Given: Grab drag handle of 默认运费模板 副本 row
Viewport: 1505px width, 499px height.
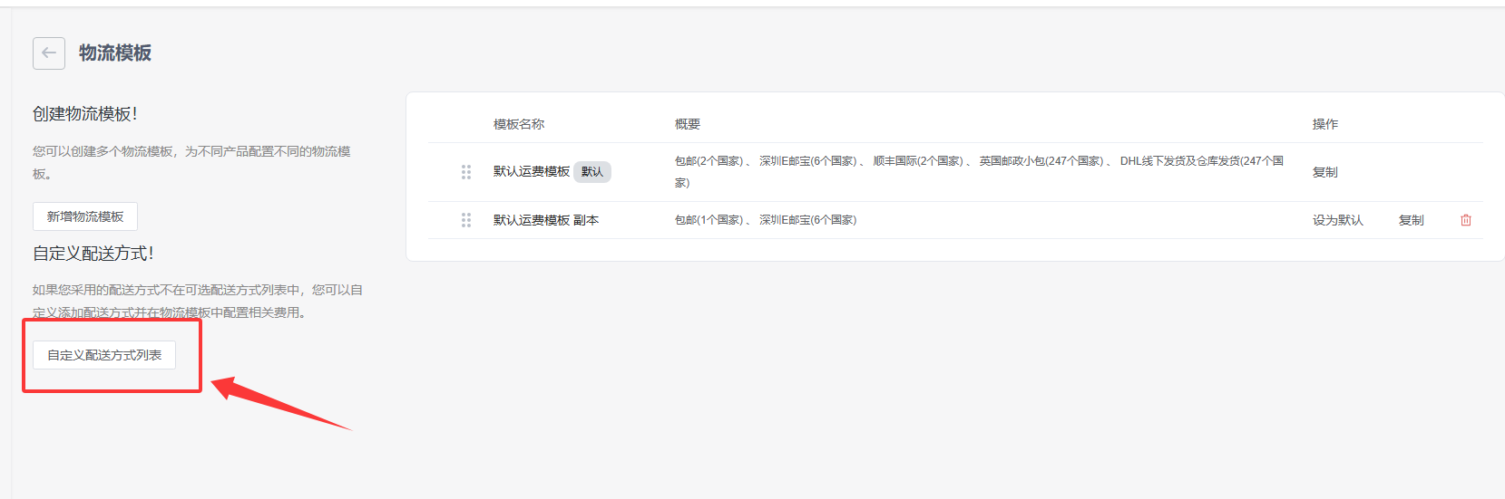Looking at the screenshot, I should [x=466, y=220].
